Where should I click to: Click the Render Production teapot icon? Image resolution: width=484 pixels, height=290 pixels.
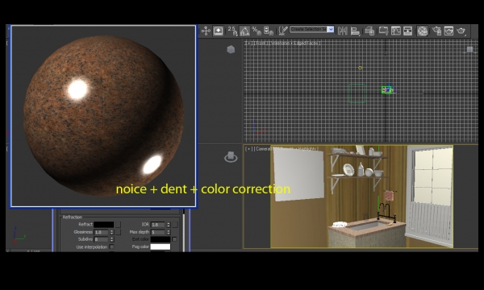(x=461, y=31)
